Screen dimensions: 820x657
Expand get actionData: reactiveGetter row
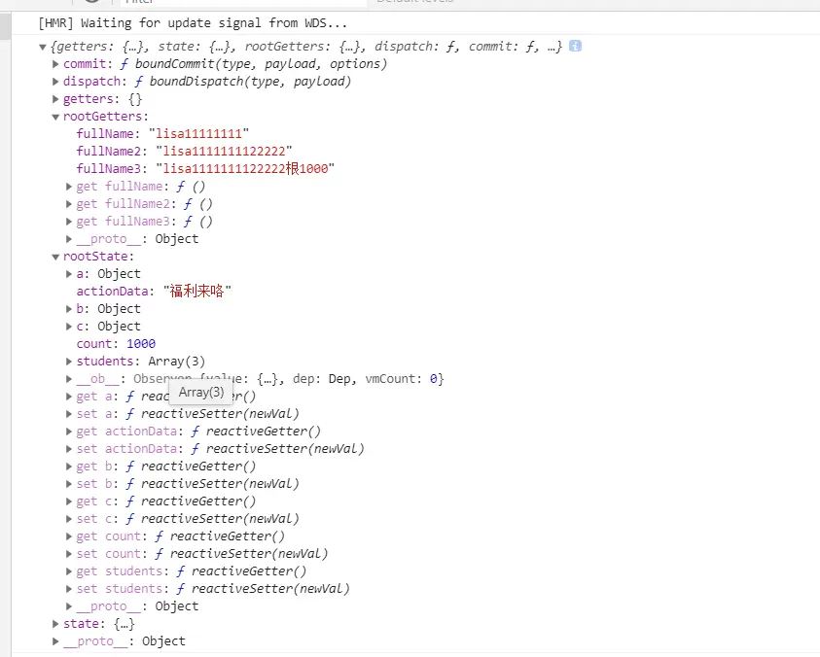pos(68,432)
